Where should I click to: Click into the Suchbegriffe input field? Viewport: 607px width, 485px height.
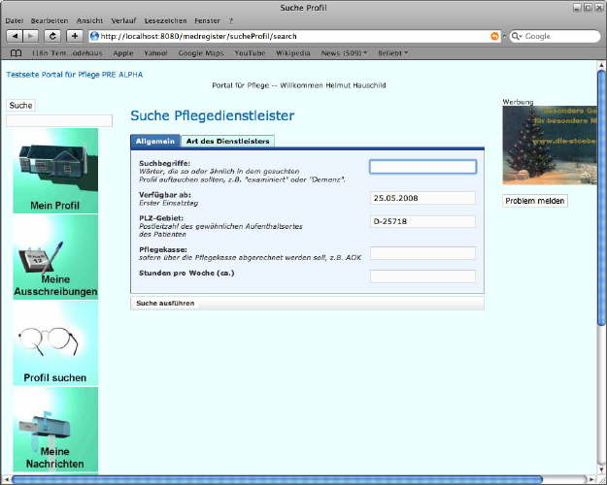click(x=422, y=167)
